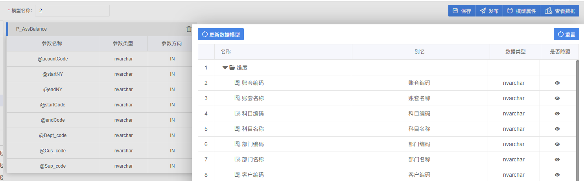Click the trash icon next to P_AssBalance
Screen dimensions: 584x181
(189, 29)
